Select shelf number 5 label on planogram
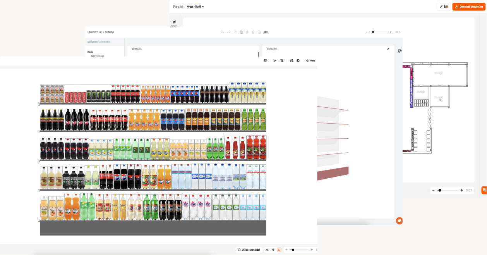The width and height of the screenshot is (487, 255). tap(39, 104)
